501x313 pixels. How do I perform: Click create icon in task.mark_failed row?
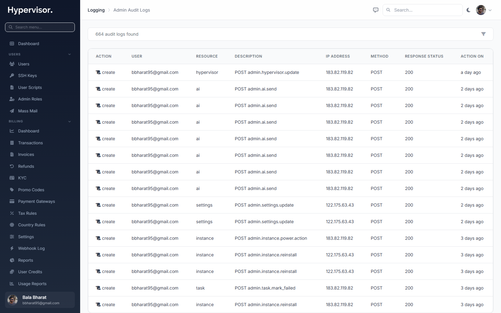[98, 288]
